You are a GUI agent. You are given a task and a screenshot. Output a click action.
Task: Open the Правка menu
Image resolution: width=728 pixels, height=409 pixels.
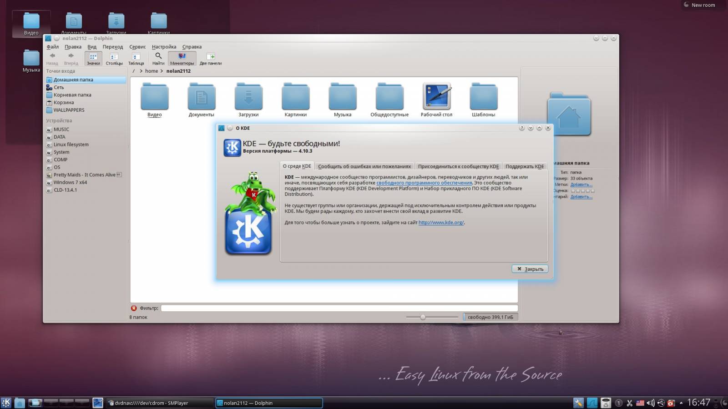tap(73, 47)
